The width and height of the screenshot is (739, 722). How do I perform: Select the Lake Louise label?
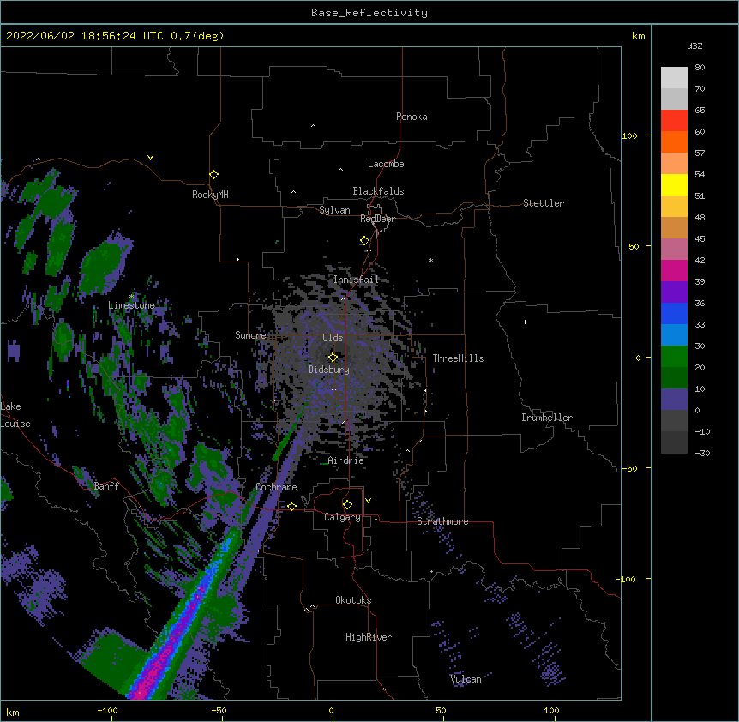(x=14, y=415)
